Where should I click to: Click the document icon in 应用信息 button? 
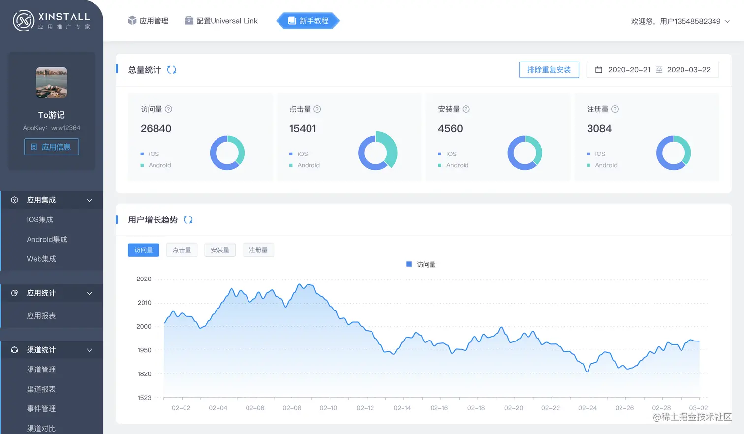34,147
